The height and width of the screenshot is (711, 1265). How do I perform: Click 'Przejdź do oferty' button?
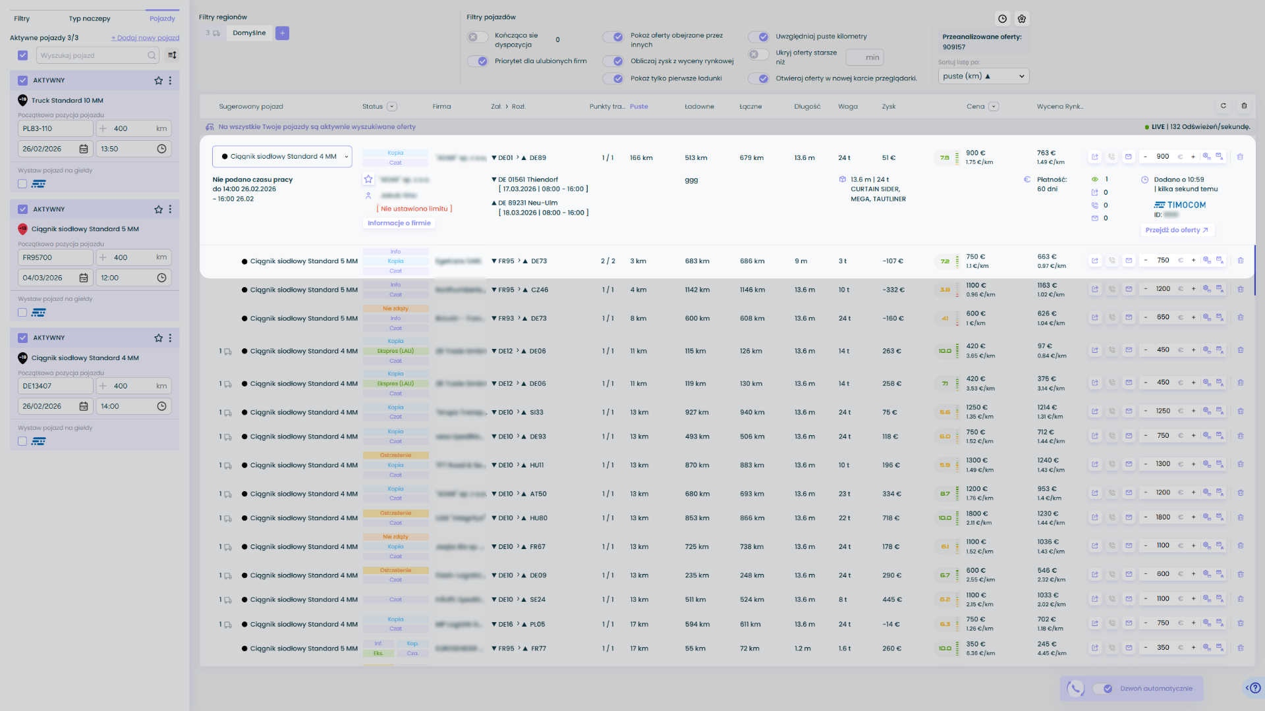tap(1177, 230)
